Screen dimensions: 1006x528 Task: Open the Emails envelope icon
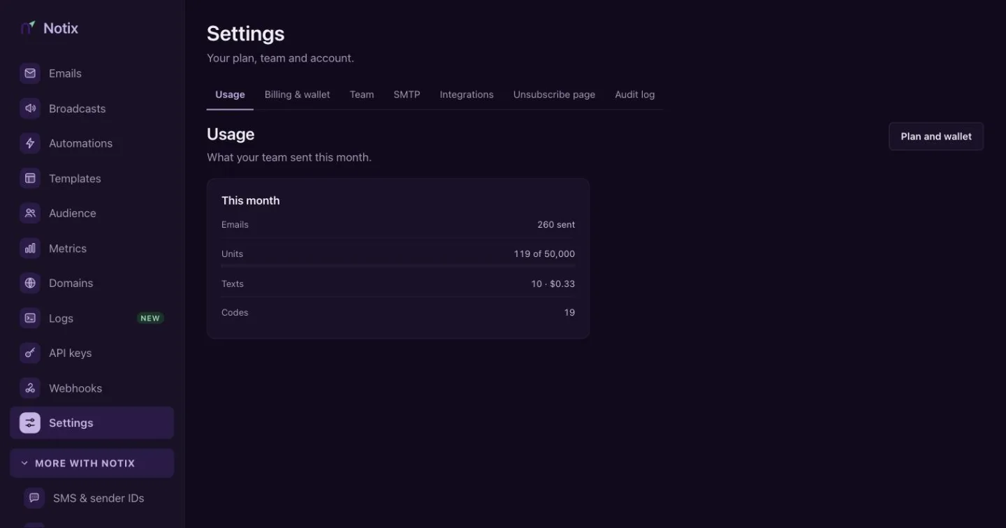pos(30,73)
